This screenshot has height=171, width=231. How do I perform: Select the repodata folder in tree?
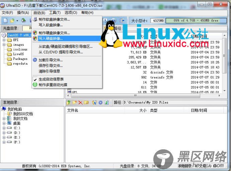pyautogui.click(x=20, y=63)
